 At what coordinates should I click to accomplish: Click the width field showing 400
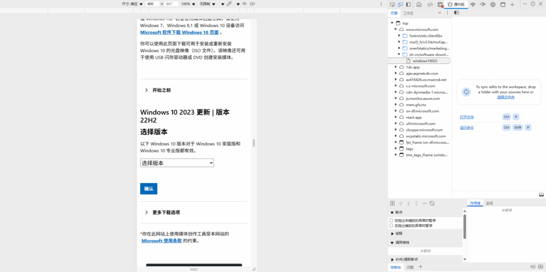(x=152, y=4)
